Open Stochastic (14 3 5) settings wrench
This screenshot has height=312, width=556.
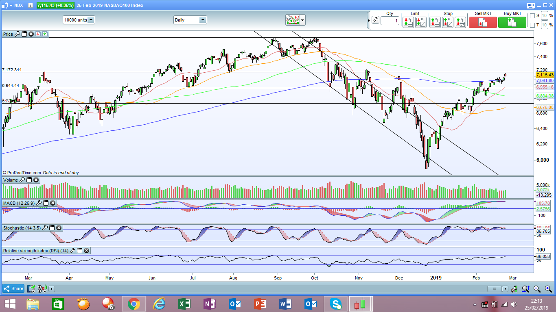click(x=45, y=228)
